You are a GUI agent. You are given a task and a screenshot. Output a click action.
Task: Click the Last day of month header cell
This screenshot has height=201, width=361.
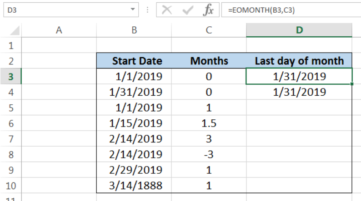[299, 61]
